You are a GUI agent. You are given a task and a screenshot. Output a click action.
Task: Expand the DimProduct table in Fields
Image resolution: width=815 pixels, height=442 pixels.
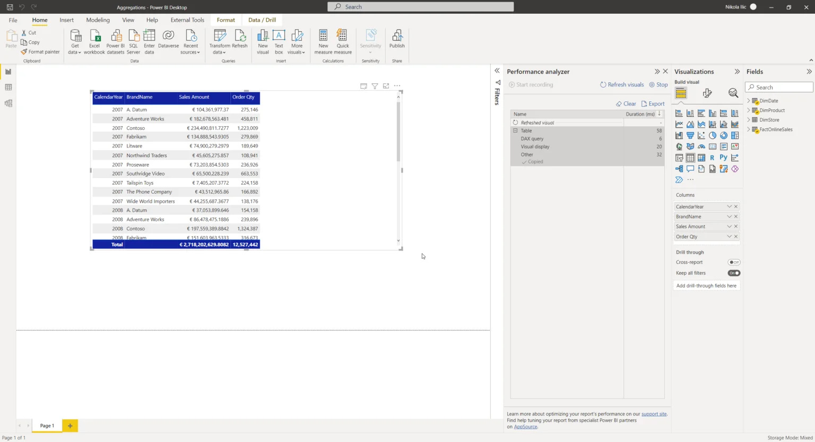click(x=748, y=110)
